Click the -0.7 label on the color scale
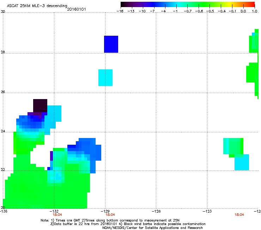 click(x=188, y=11)
